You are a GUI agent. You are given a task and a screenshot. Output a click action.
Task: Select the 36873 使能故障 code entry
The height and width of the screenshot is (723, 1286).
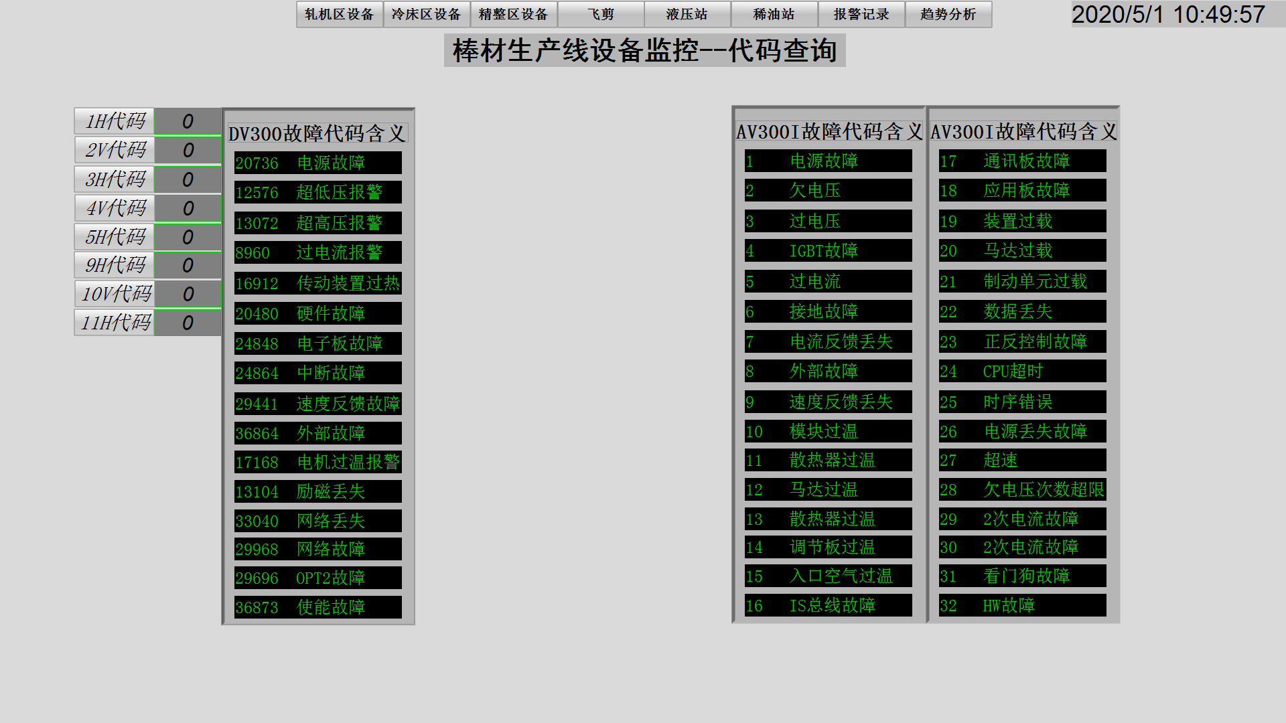(317, 607)
